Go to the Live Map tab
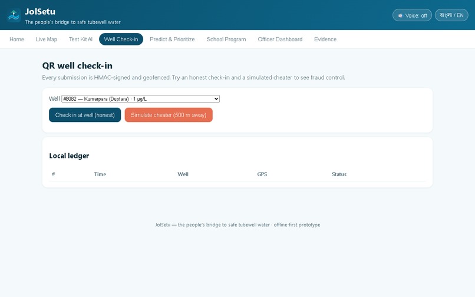Viewport: 475px width, 297px height. click(x=47, y=39)
